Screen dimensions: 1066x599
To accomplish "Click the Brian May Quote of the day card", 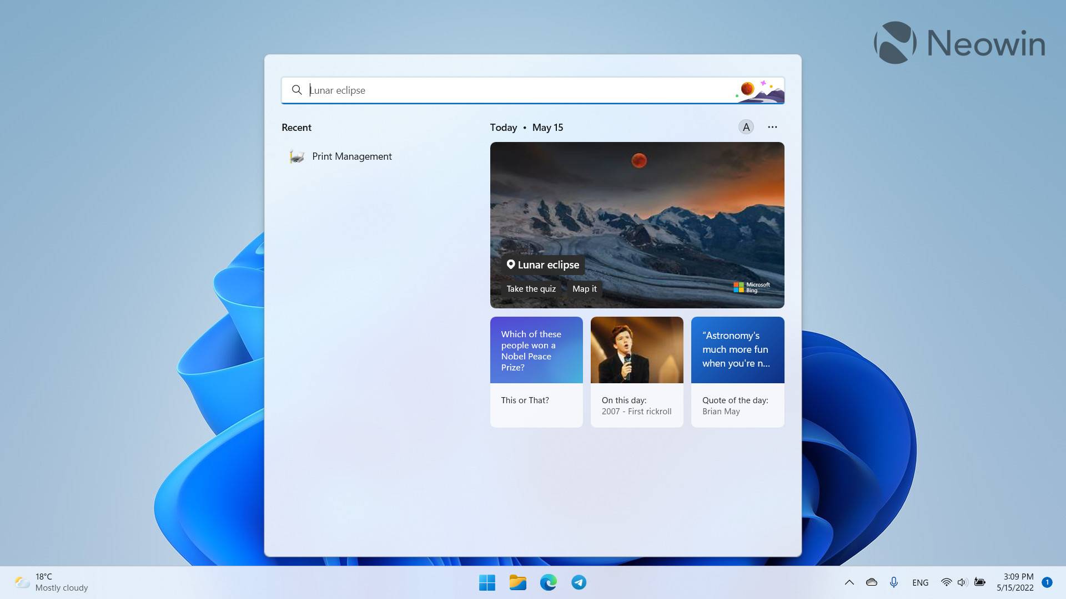I will [x=738, y=372].
